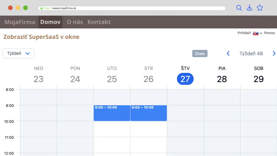Click the browser download icon
The width and height of the screenshot is (277, 156).
[x=249, y=8]
